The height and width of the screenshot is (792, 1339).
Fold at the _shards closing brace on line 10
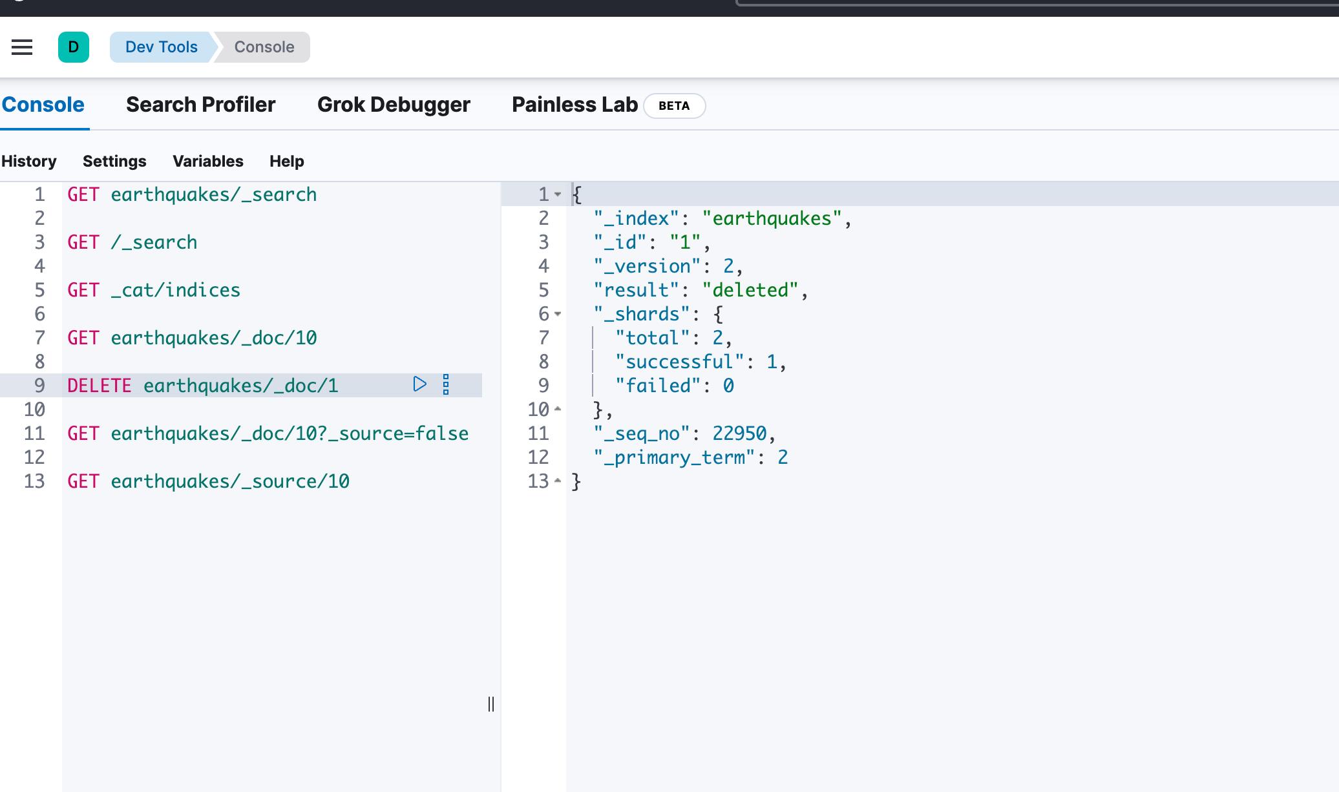558,409
